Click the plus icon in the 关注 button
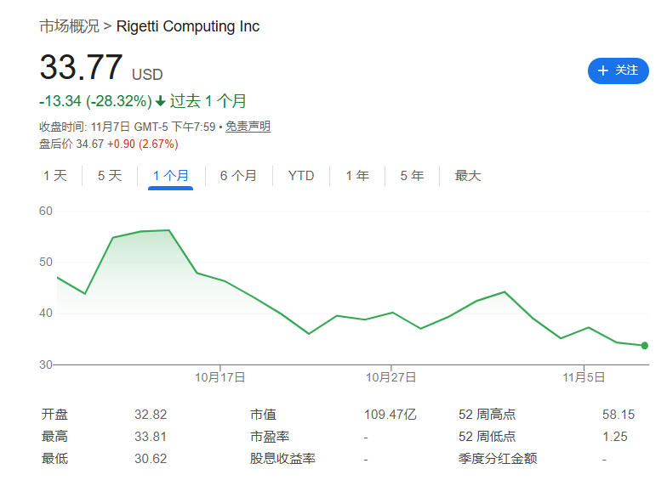 tap(603, 71)
